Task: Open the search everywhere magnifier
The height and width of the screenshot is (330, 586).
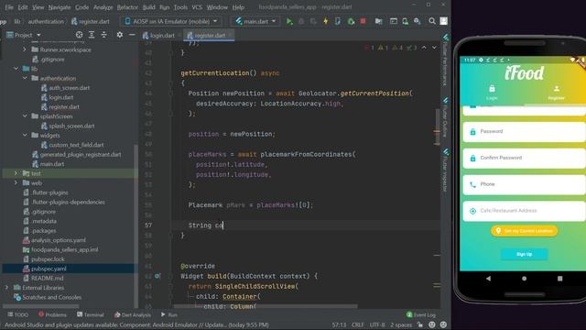Action: 432,21
